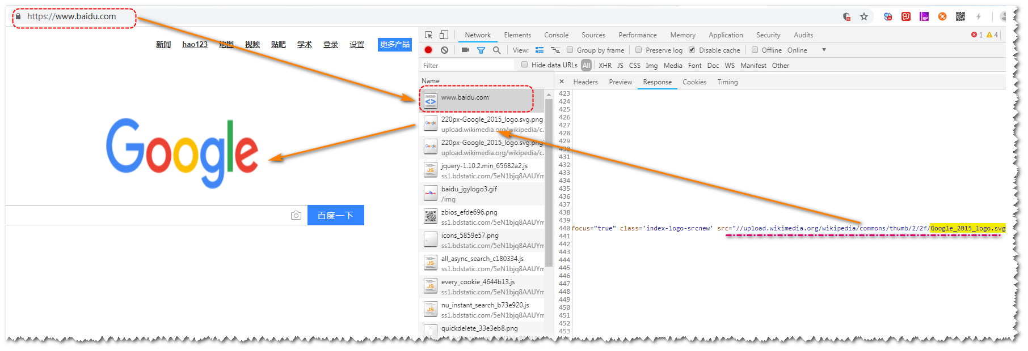Enable the Preserve log checkbox
Screen dimensions: 1028x351
pos(638,50)
